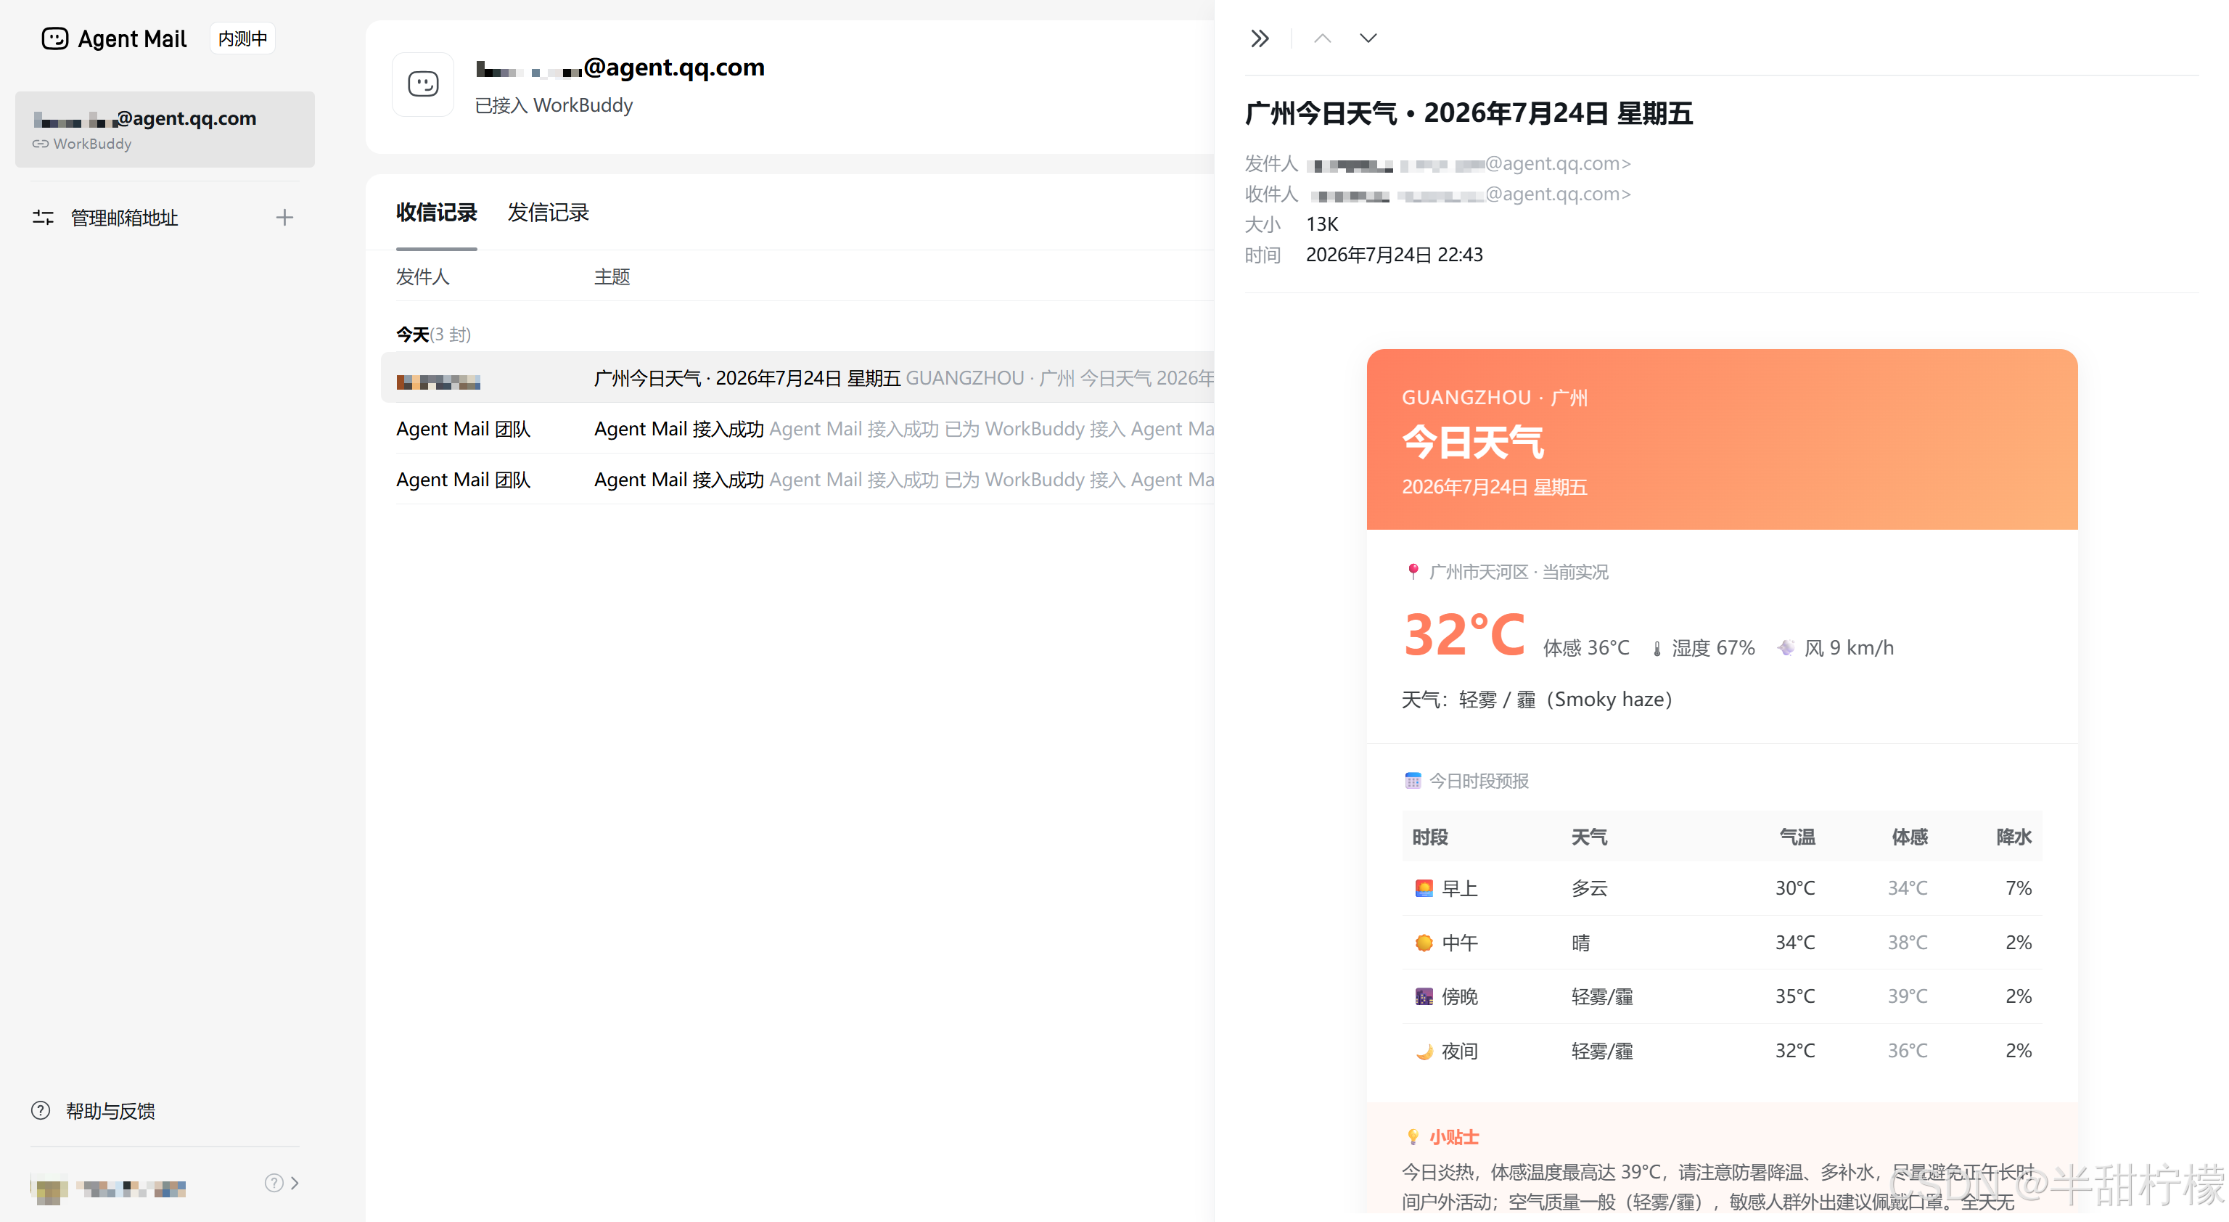
Task: Click the 小贴士 heading
Action: point(1453,1137)
